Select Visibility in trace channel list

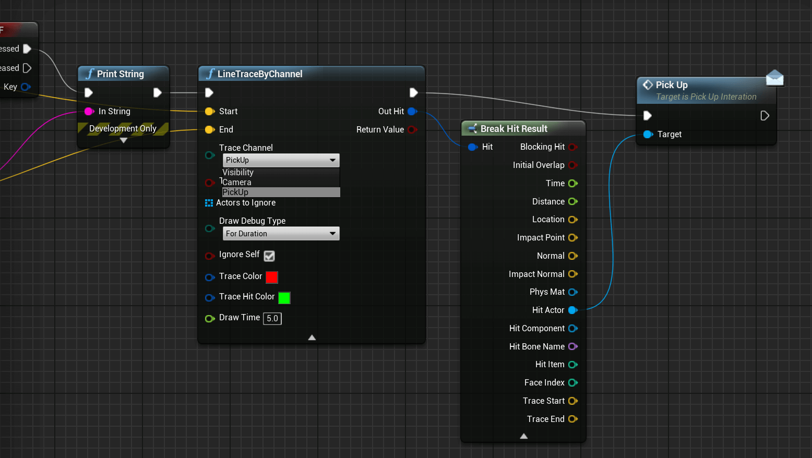pyautogui.click(x=281, y=172)
